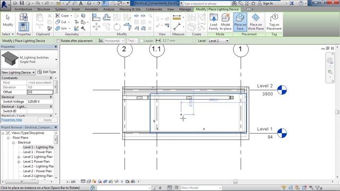This screenshot has width=340, height=191.
Task: Click the Redo arrow icon
Action: coord(47,3)
